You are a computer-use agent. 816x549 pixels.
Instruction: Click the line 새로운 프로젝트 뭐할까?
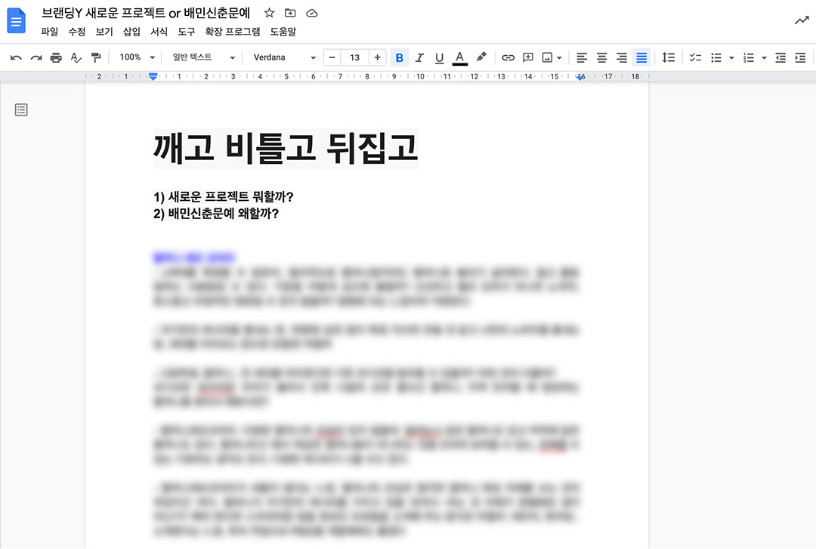coord(231,196)
